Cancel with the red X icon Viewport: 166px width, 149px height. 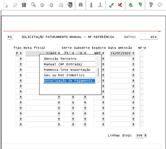[x=120, y=5]
